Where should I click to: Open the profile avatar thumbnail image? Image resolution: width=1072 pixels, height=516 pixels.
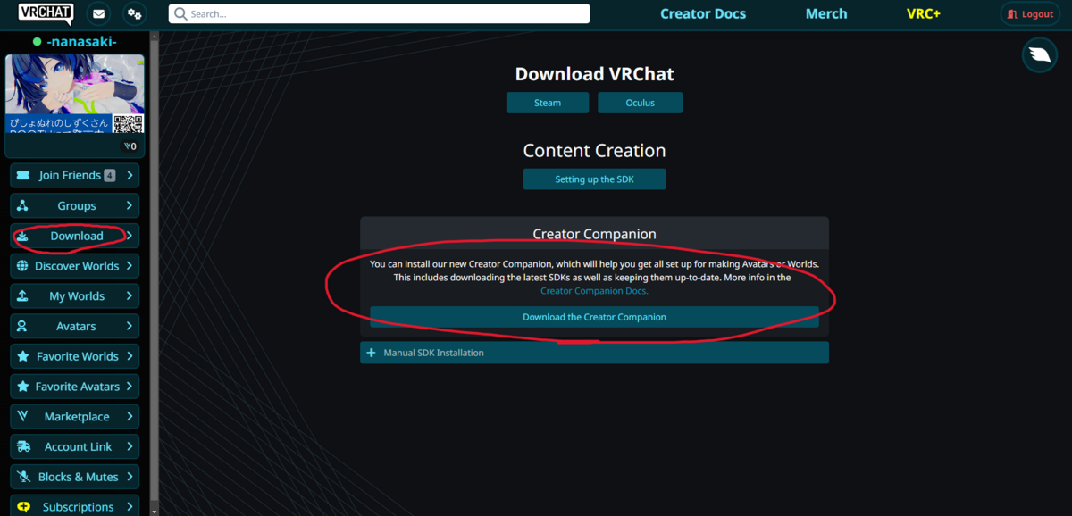[x=75, y=94]
